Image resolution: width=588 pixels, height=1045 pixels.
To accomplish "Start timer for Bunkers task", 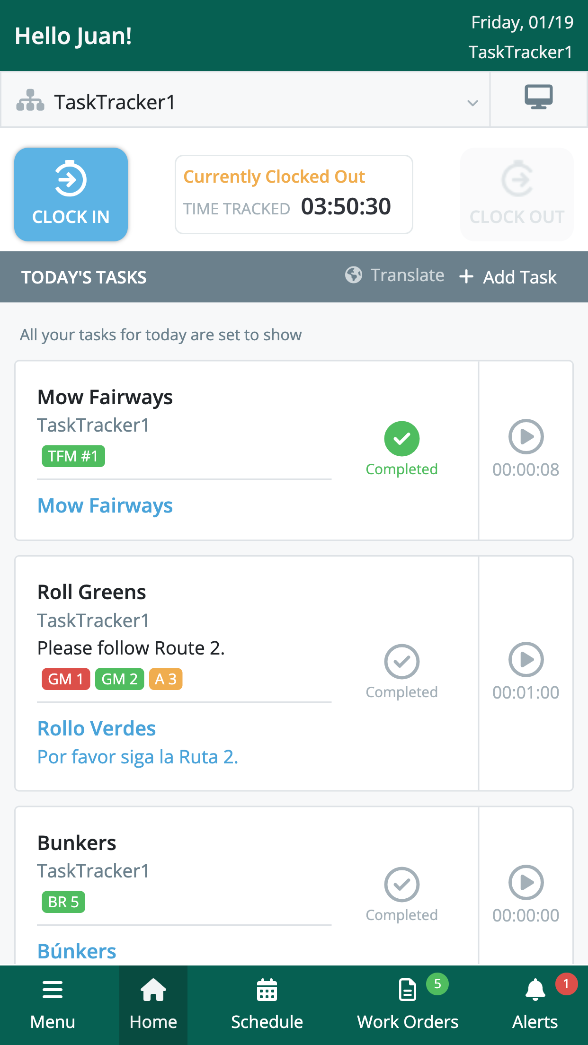I will pos(526,882).
